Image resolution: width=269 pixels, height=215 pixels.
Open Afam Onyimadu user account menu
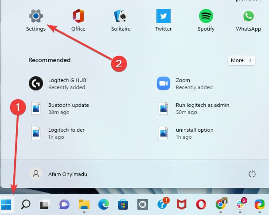point(58,174)
